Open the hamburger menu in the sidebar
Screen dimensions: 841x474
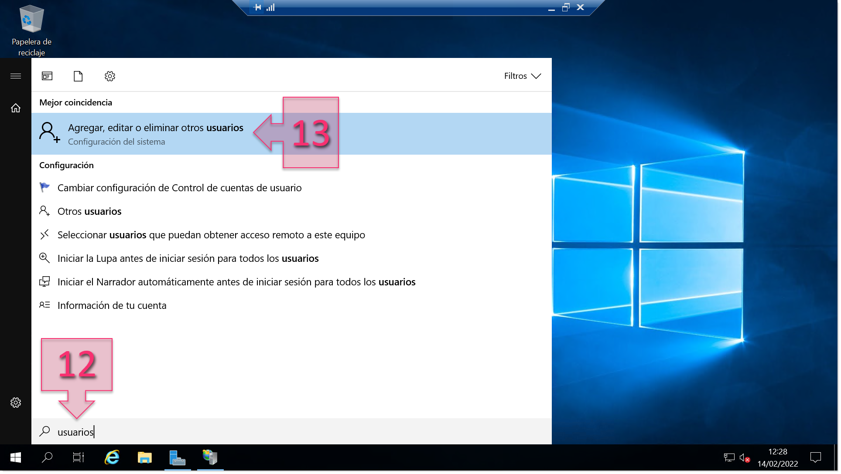click(x=16, y=76)
